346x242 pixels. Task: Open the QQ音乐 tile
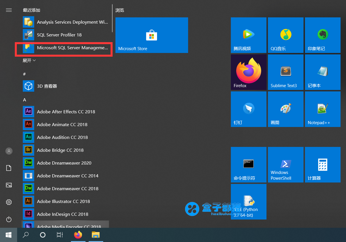click(285, 35)
